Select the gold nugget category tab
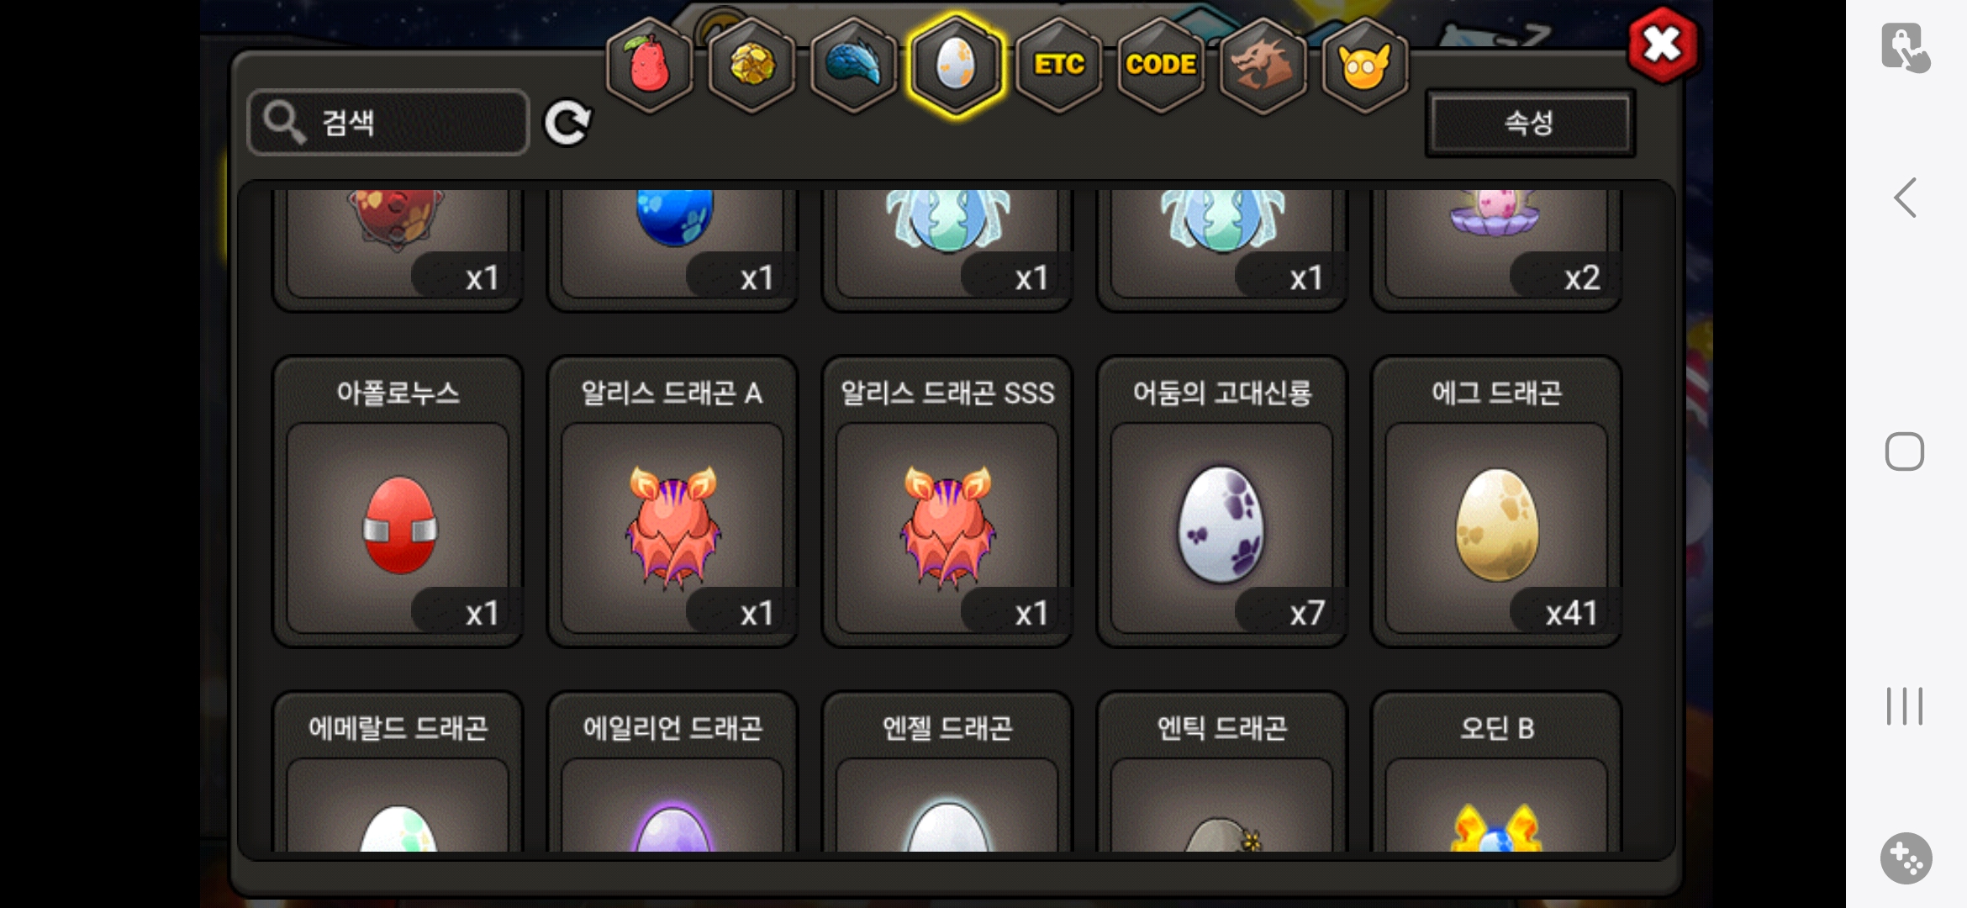 click(751, 65)
